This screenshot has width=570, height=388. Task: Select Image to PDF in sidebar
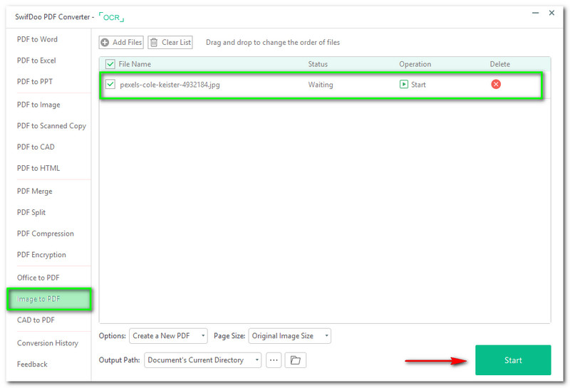pyautogui.click(x=49, y=299)
